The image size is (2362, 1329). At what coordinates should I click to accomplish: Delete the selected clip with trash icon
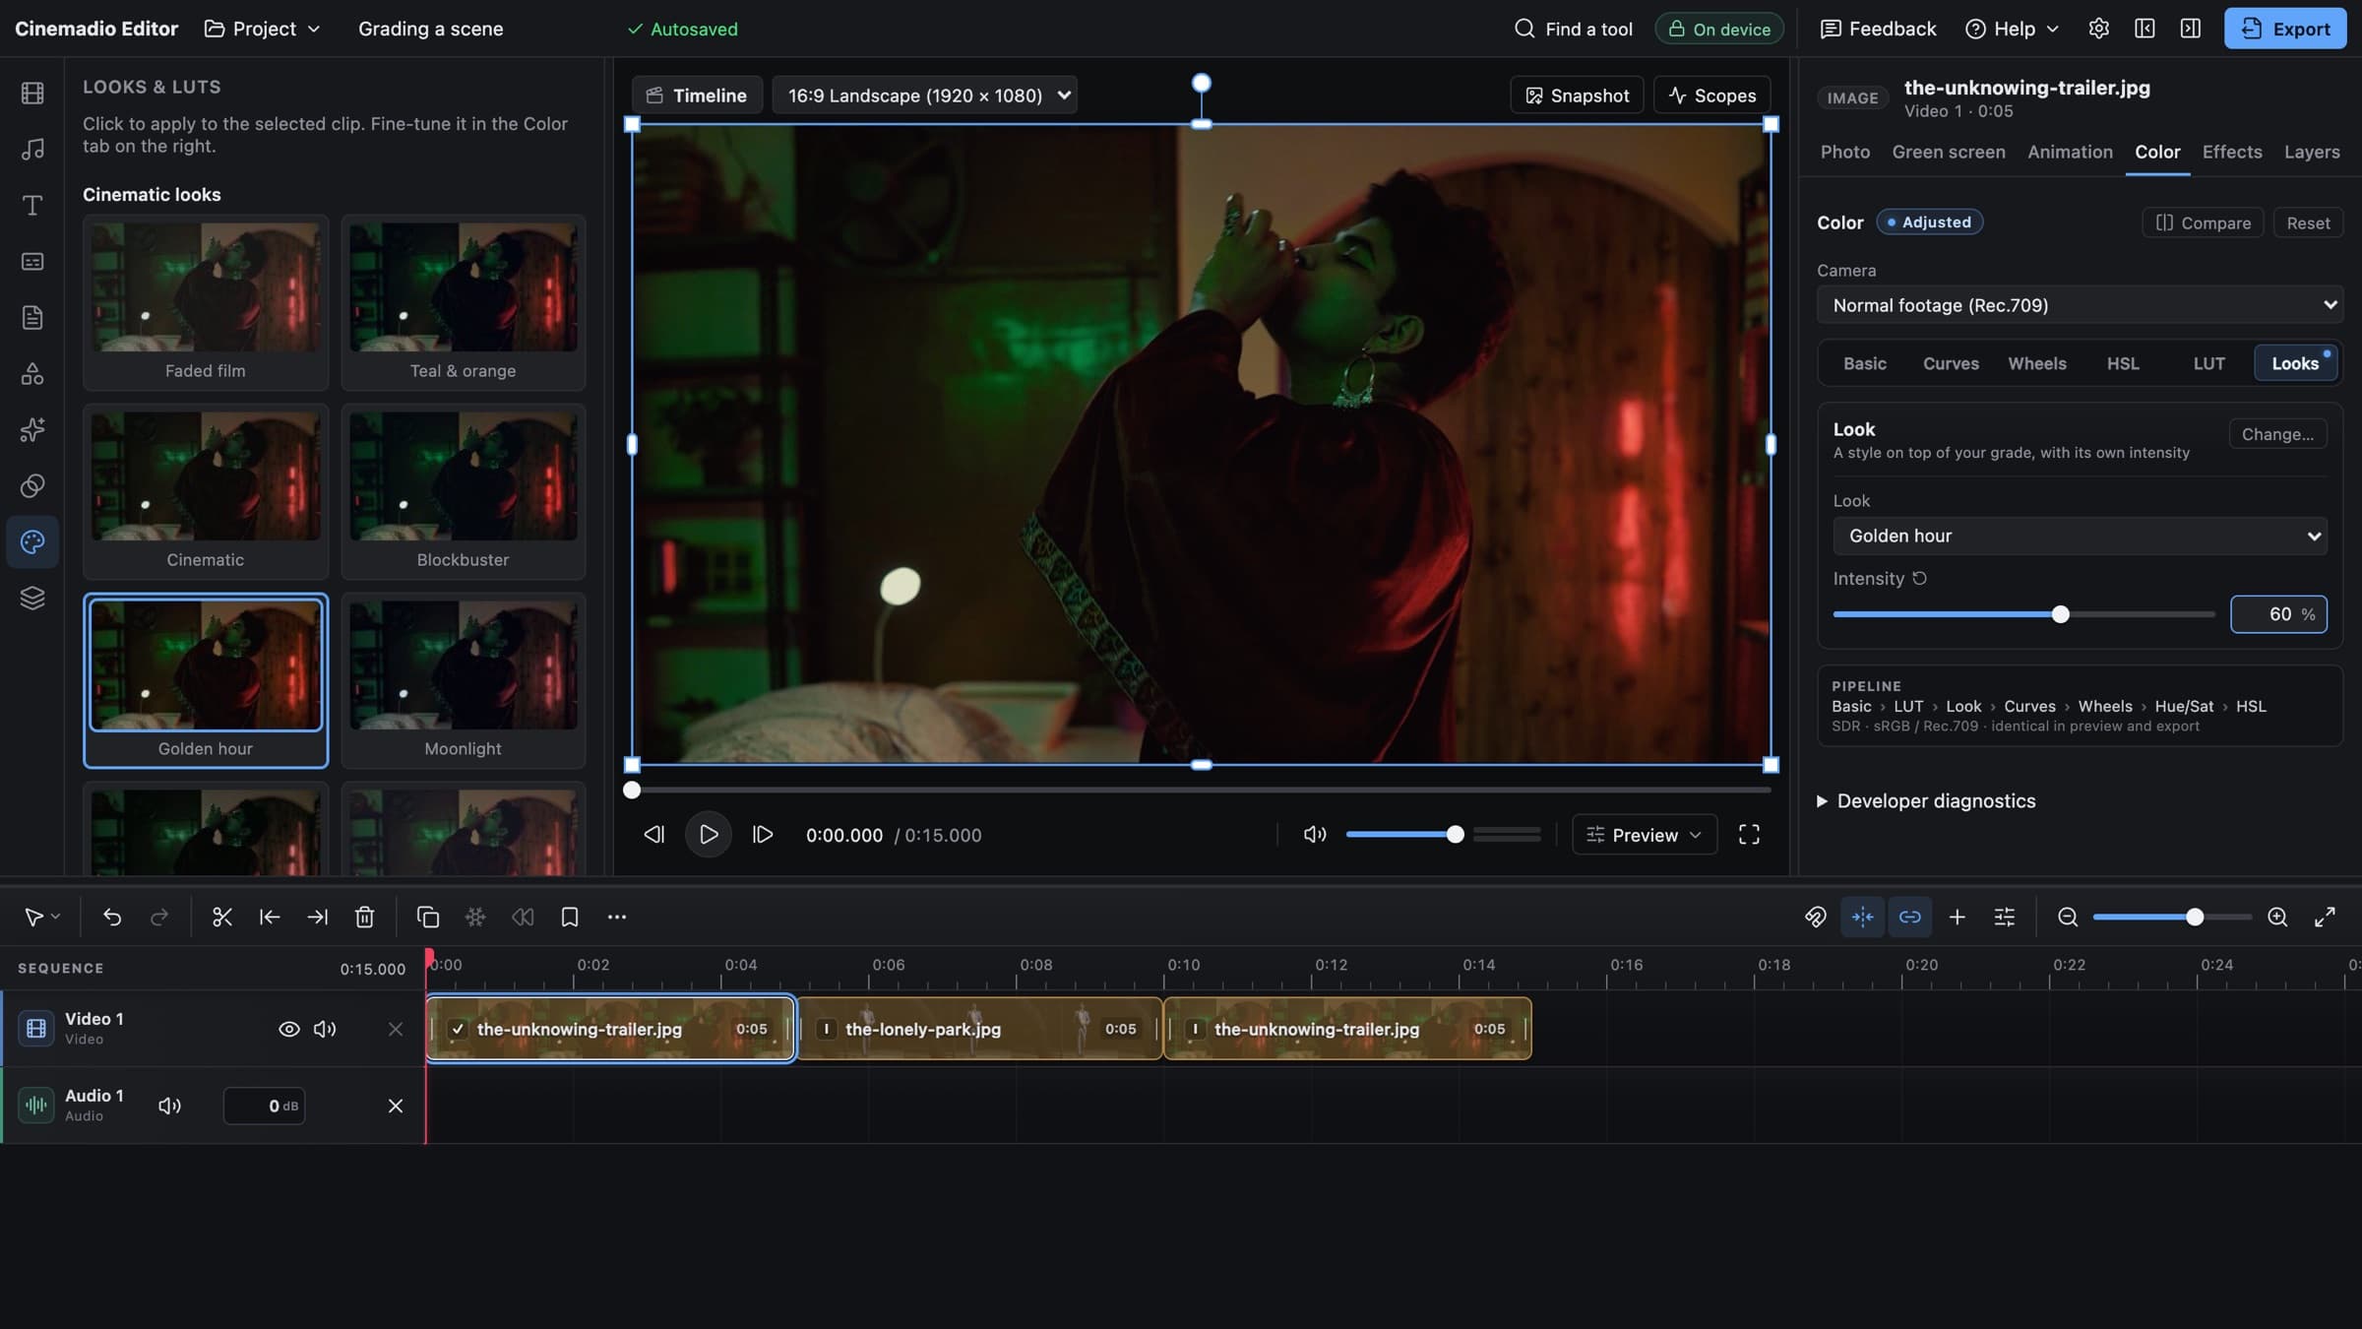364,918
